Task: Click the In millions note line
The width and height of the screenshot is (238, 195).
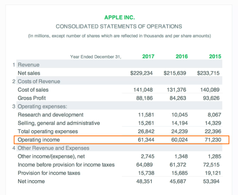Action: click(x=119, y=36)
